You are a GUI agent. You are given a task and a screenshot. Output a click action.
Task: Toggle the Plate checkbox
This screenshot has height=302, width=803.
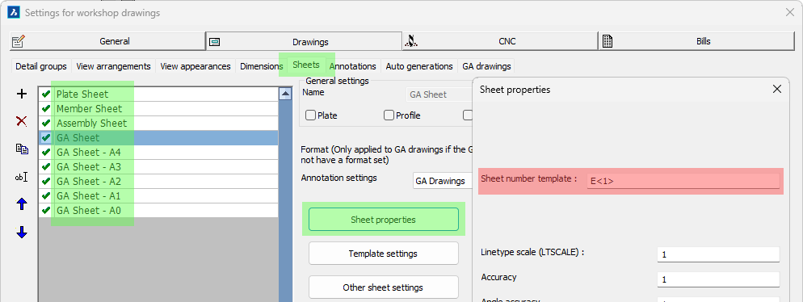[310, 115]
